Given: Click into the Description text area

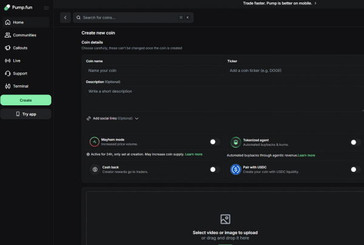Looking at the screenshot, I should 225,99.
